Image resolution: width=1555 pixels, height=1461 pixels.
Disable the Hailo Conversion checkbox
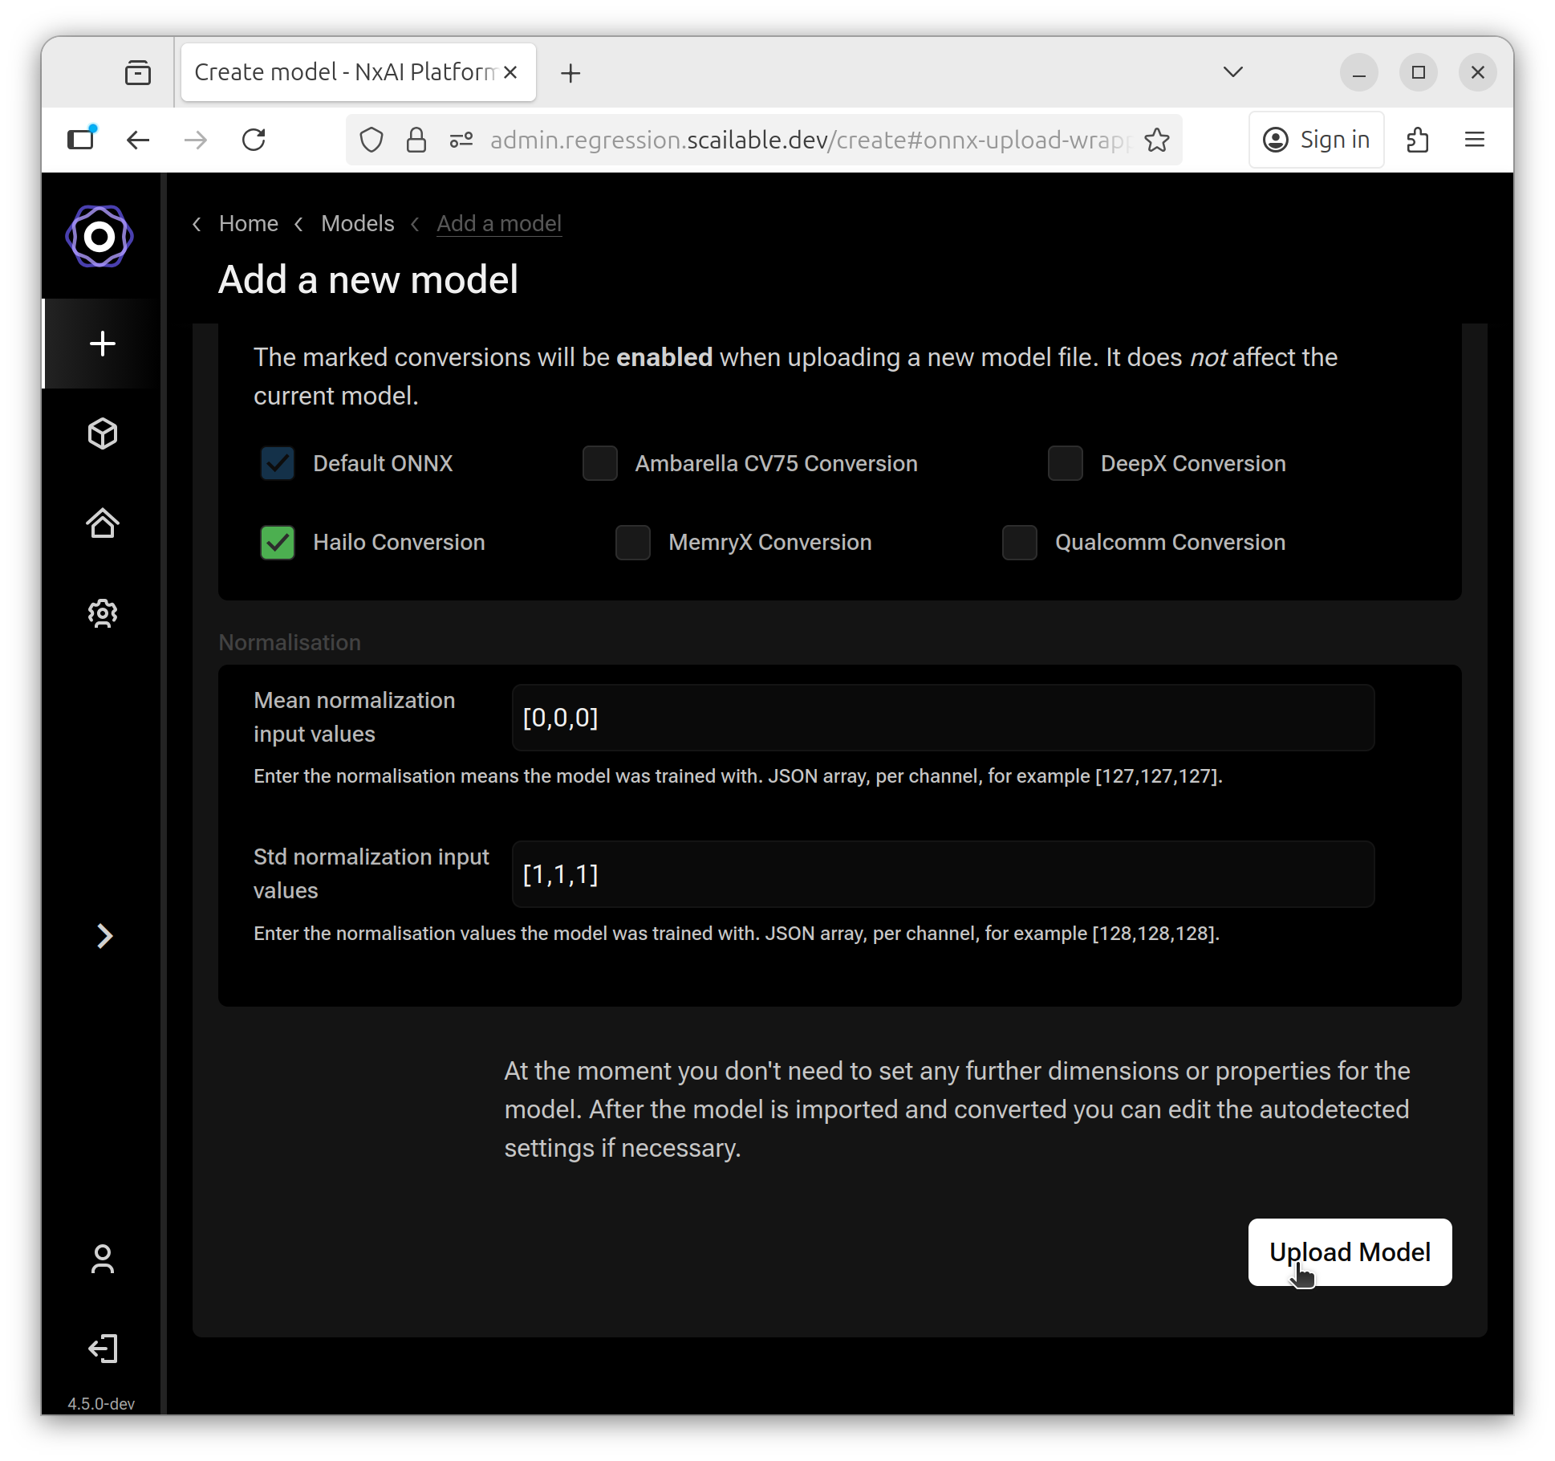point(278,543)
